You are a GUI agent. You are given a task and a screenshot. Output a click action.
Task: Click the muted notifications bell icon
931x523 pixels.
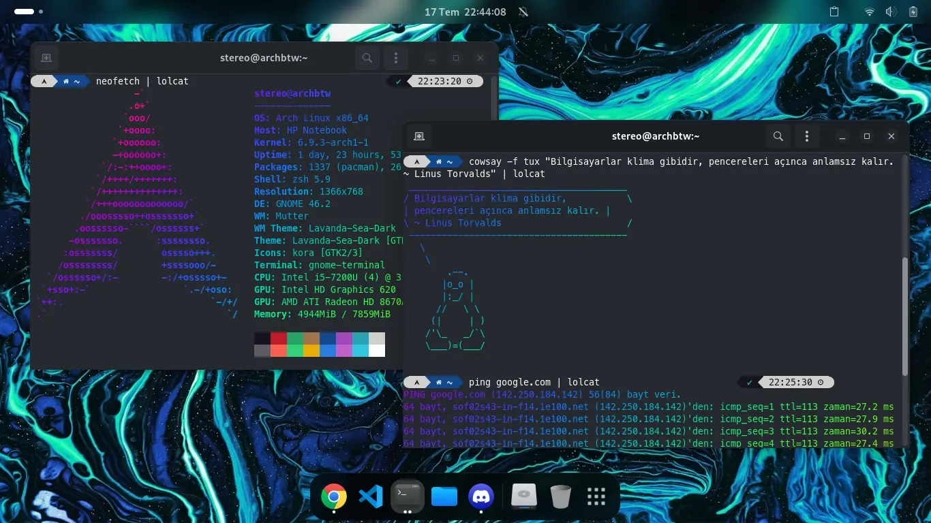point(523,12)
